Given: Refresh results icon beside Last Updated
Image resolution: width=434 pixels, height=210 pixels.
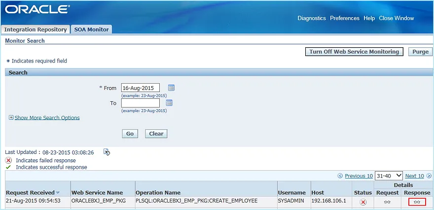Looking at the screenshot, I should pyautogui.click(x=107, y=152).
